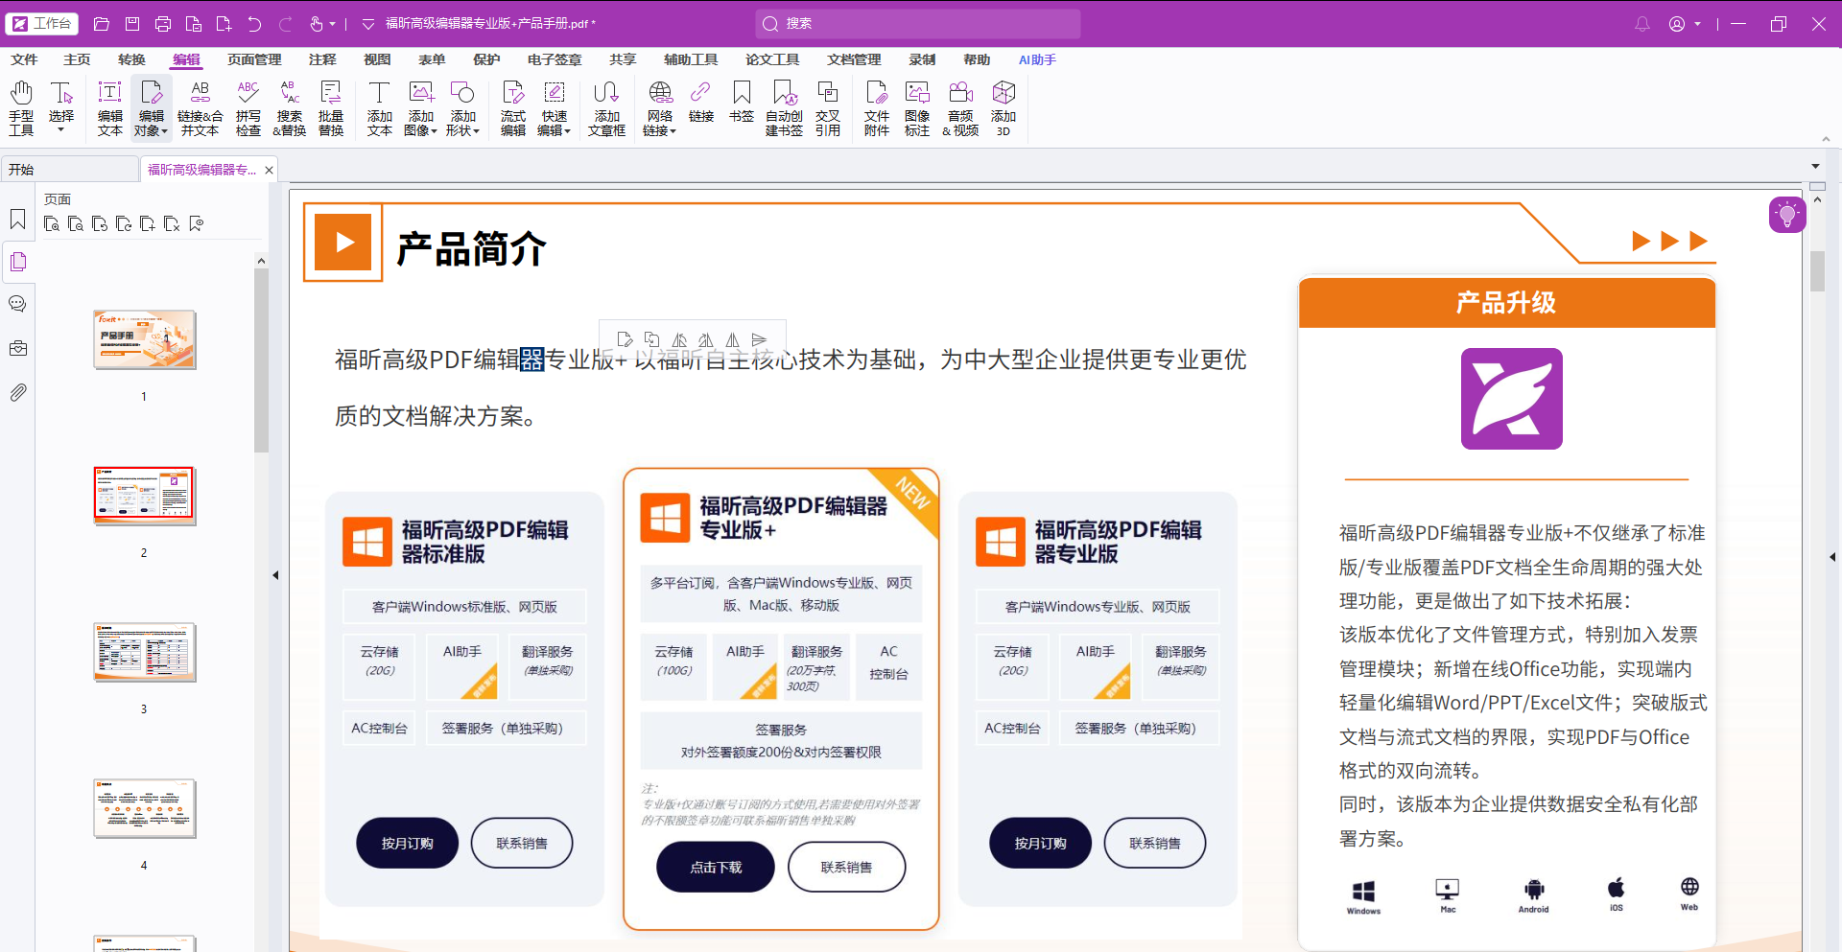Enlarge page thumbnails with the zoom-in icon
The image size is (1842, 952).
coord(52,224)
